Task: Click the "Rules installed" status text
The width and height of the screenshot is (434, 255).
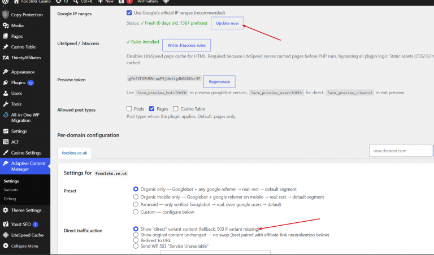Action: [x=143, y=42]
